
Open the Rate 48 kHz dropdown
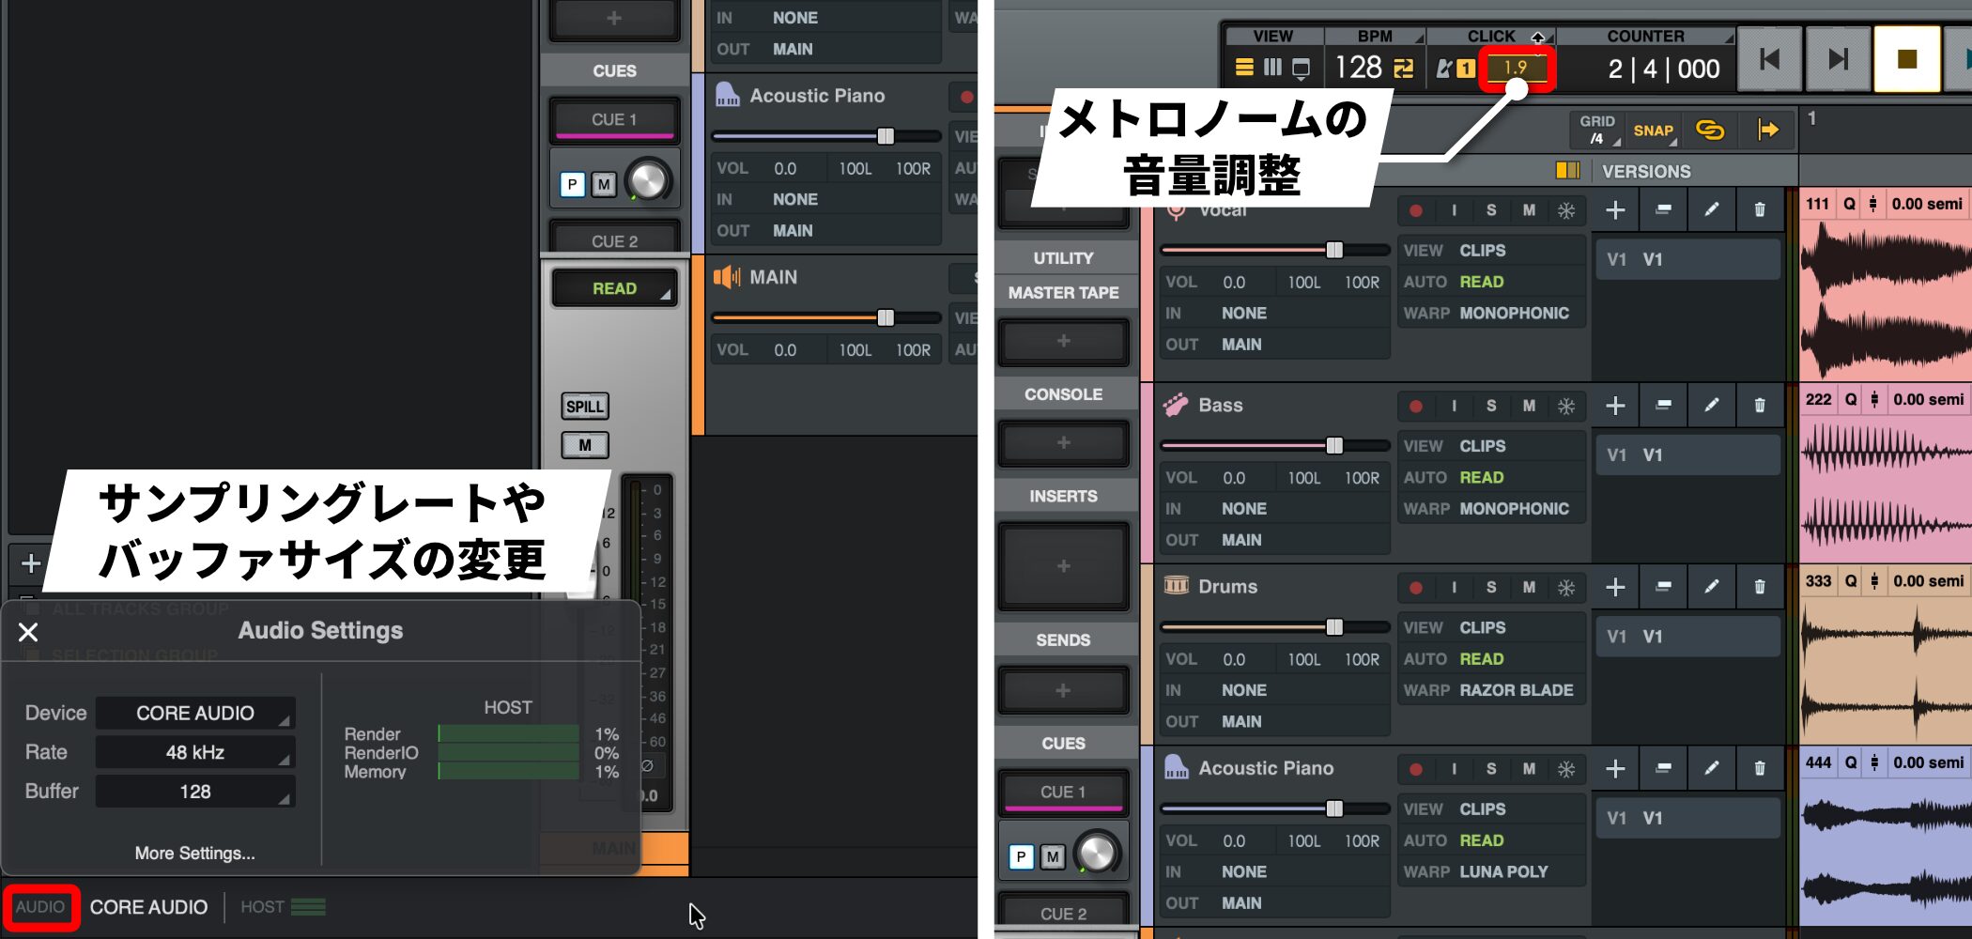195,752
